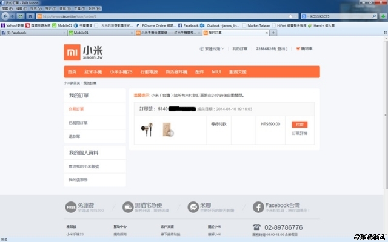
Task: Open the Market Taiwan bookmark
Action: point(256,25)
